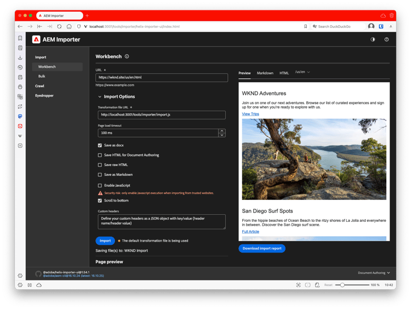The image size is (411, 309).
Task: Rewind to first page in history
Action: 39,26
